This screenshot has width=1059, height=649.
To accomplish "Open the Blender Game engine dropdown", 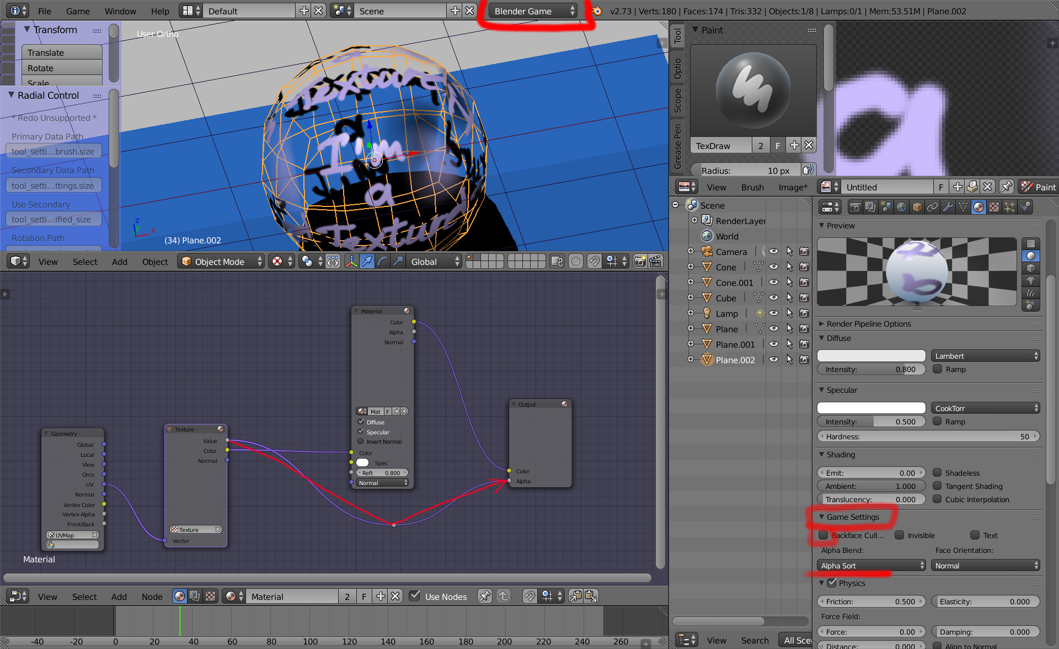I will [532, 11].
